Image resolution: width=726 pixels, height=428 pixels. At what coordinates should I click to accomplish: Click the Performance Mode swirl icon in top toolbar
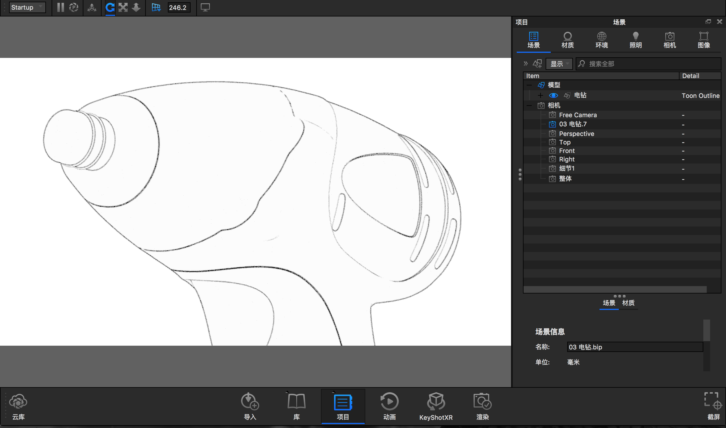(74, 7)
